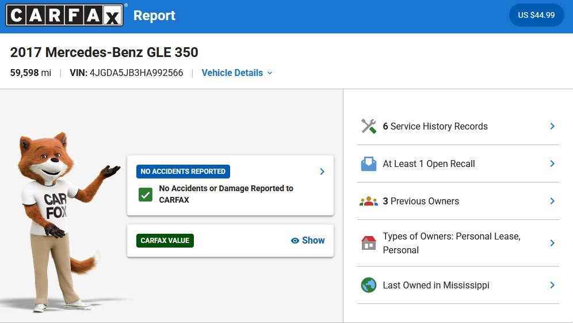
Task: Click the house owner type icon
Action: click(x=368, y=243)
